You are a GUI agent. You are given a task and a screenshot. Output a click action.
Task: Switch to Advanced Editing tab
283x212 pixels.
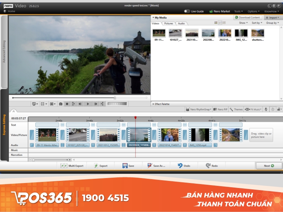pos(4,52)
